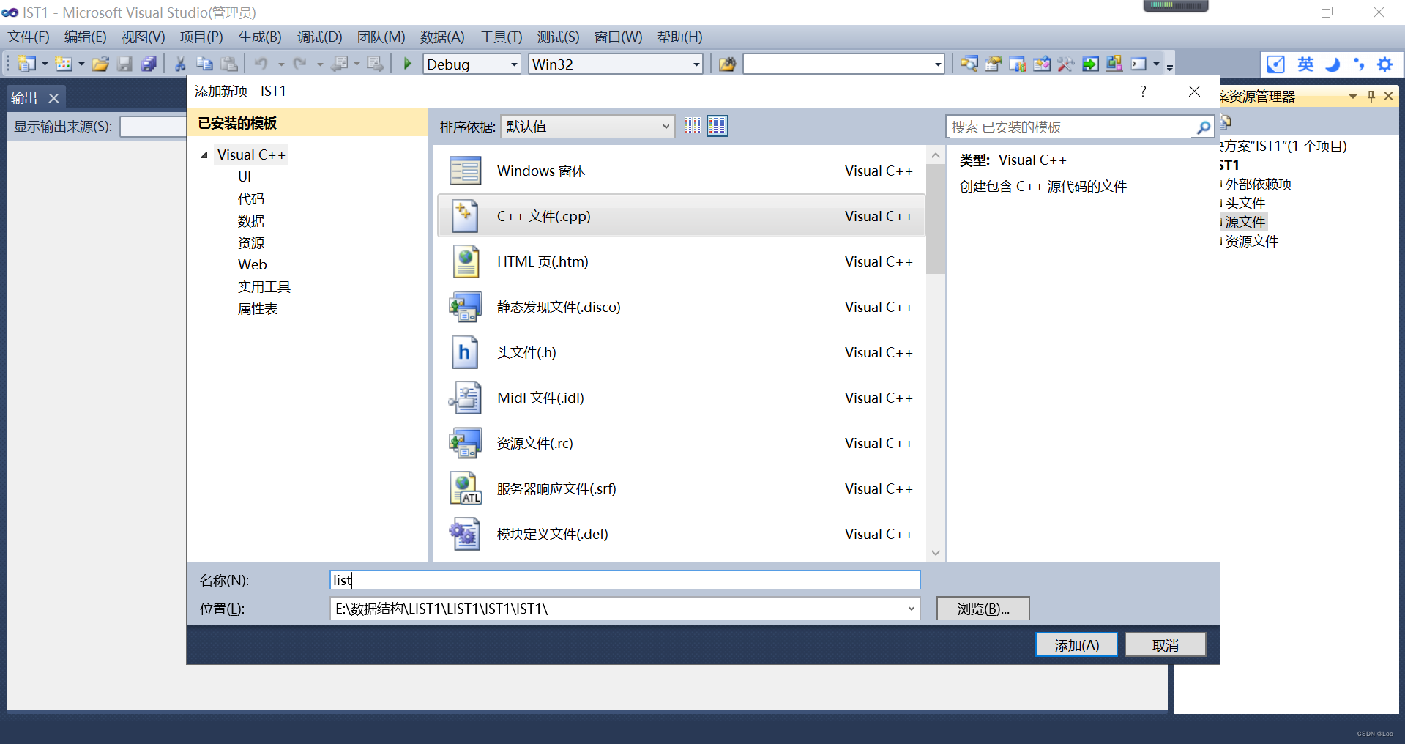Screen dimensions: 1405x744
Task: Click the 浏览(B)... browse button
Action: (983, 609)
